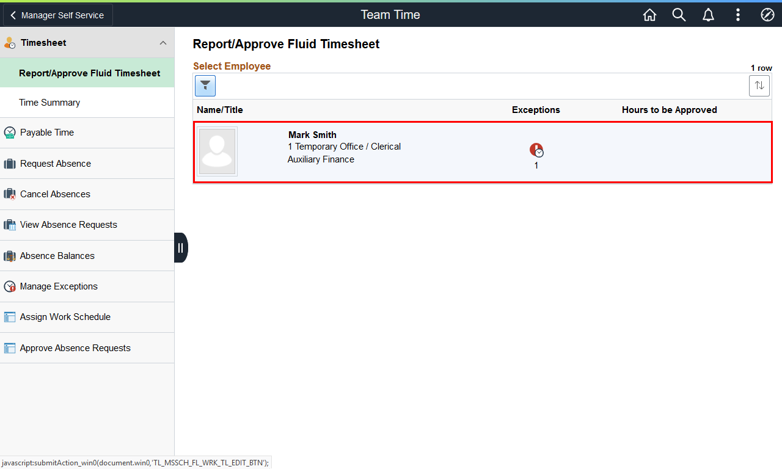Open Cancel Absences in sidebar
782x469 pixels.
[55, 194]
